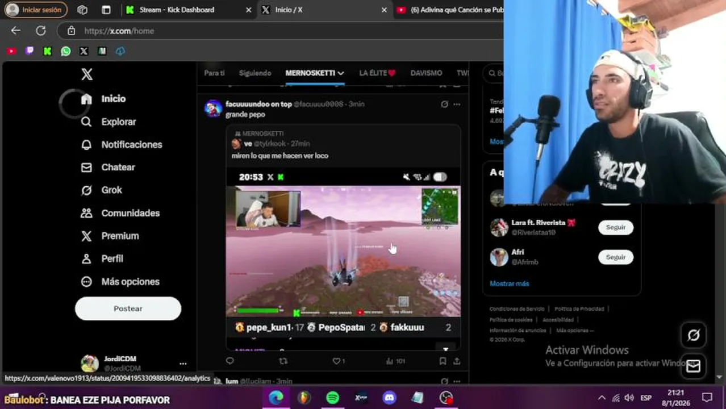Open floating messages envelope button
This screenshot has width=726, height=409.
[x=694, y=366]
